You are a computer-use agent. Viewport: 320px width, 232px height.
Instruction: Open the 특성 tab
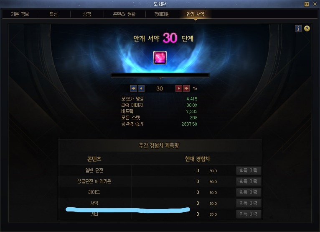(53, 14)
